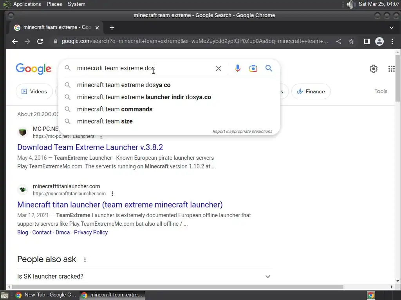Select suggestion minecraft team commands
The width and height of the screenshot is (401, 300).
coord(169,109)
